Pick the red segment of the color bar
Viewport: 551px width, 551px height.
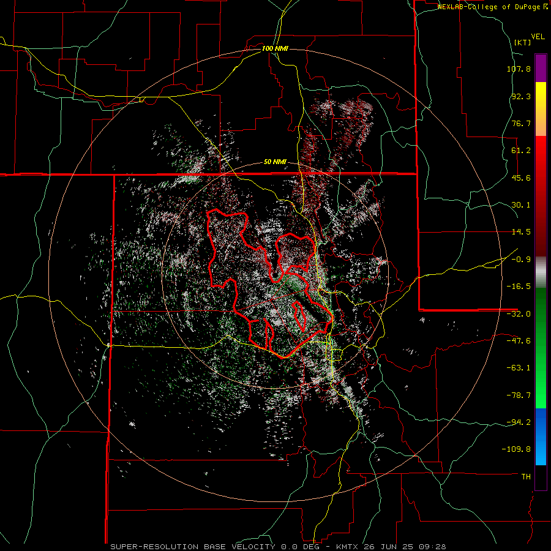tap(541, 196)
